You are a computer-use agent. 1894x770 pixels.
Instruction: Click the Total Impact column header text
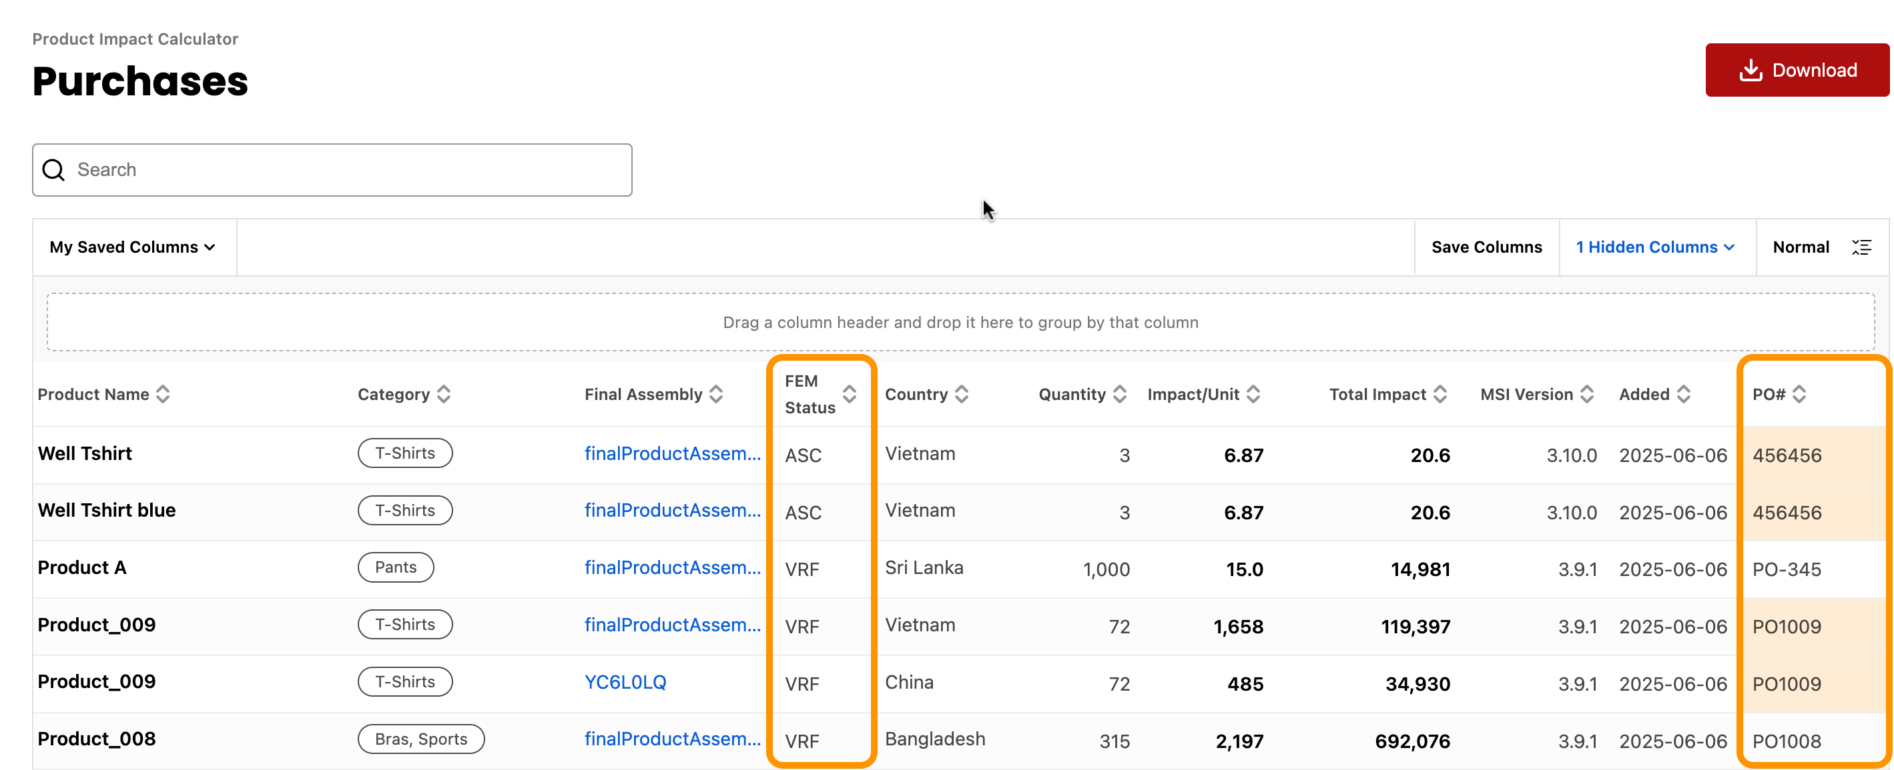1378,395
